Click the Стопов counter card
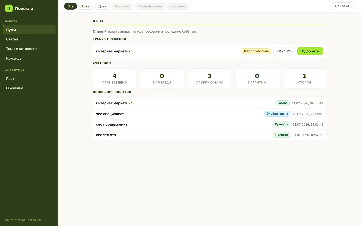The width and height of the screenshot is (361, 226). pyautogui.click(x=305, y=79)
